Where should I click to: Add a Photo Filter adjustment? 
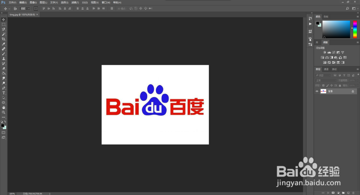click(336, 57)
